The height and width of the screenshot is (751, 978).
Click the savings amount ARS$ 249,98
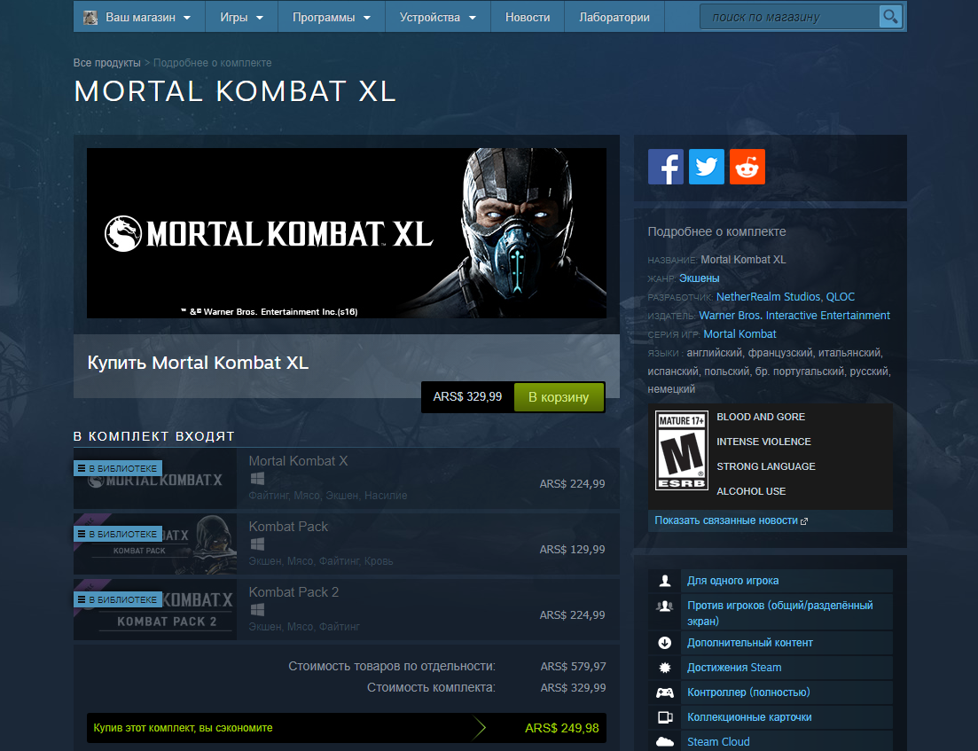[x=562, y=728]
